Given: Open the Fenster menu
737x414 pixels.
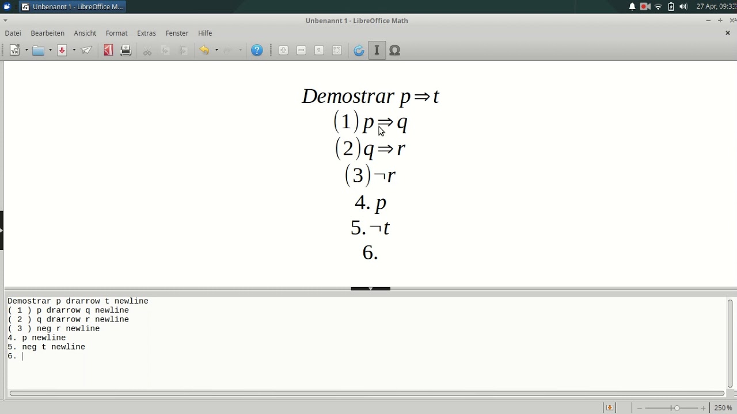Looking at the screenshot, I should click(177, 33).
